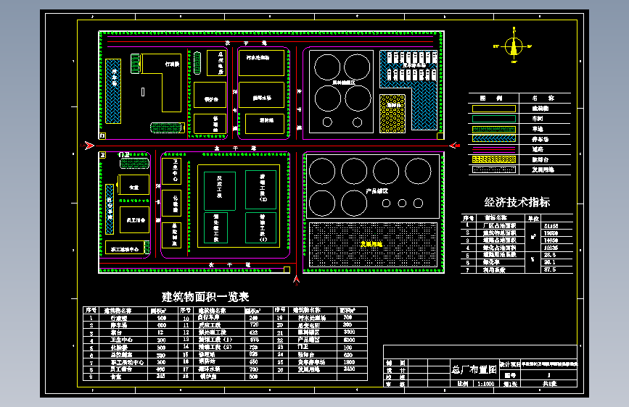Click the 绿化率 indicator row
Screen dimensions: 629x407
(517, 262)
